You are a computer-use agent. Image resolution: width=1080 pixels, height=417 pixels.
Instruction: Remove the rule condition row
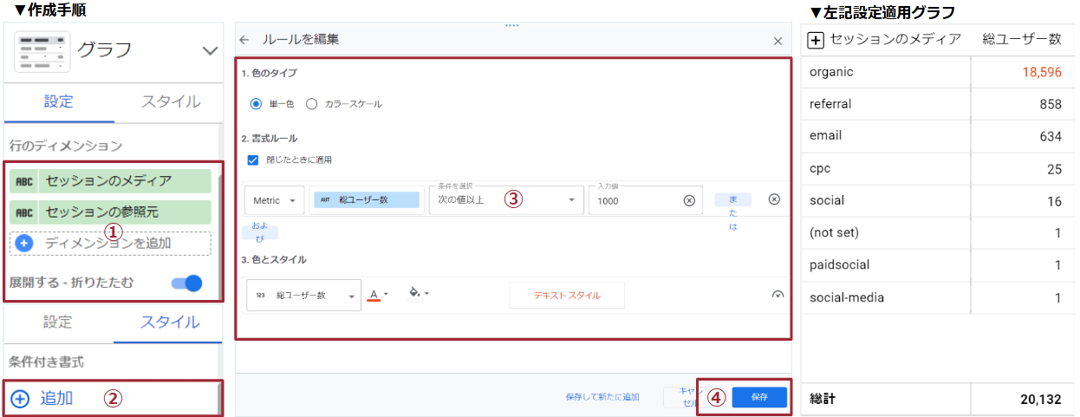774,199
